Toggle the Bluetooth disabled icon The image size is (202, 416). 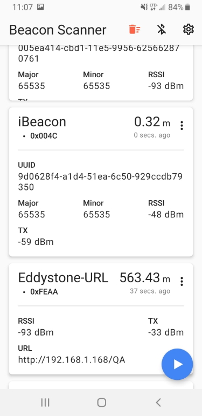tap(162, 30)
